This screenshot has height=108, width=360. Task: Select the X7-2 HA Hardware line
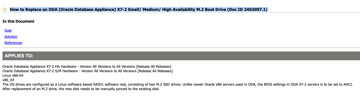pyautogui.click(x=87, y=66)
